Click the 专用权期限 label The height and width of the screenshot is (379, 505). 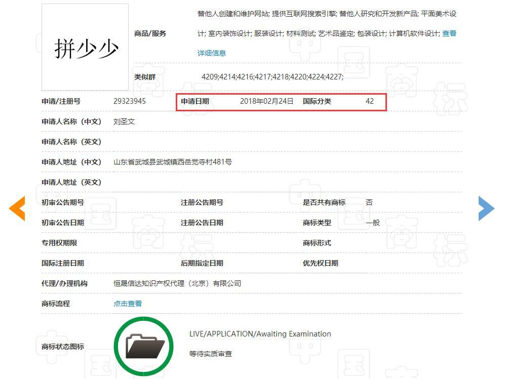59,243
